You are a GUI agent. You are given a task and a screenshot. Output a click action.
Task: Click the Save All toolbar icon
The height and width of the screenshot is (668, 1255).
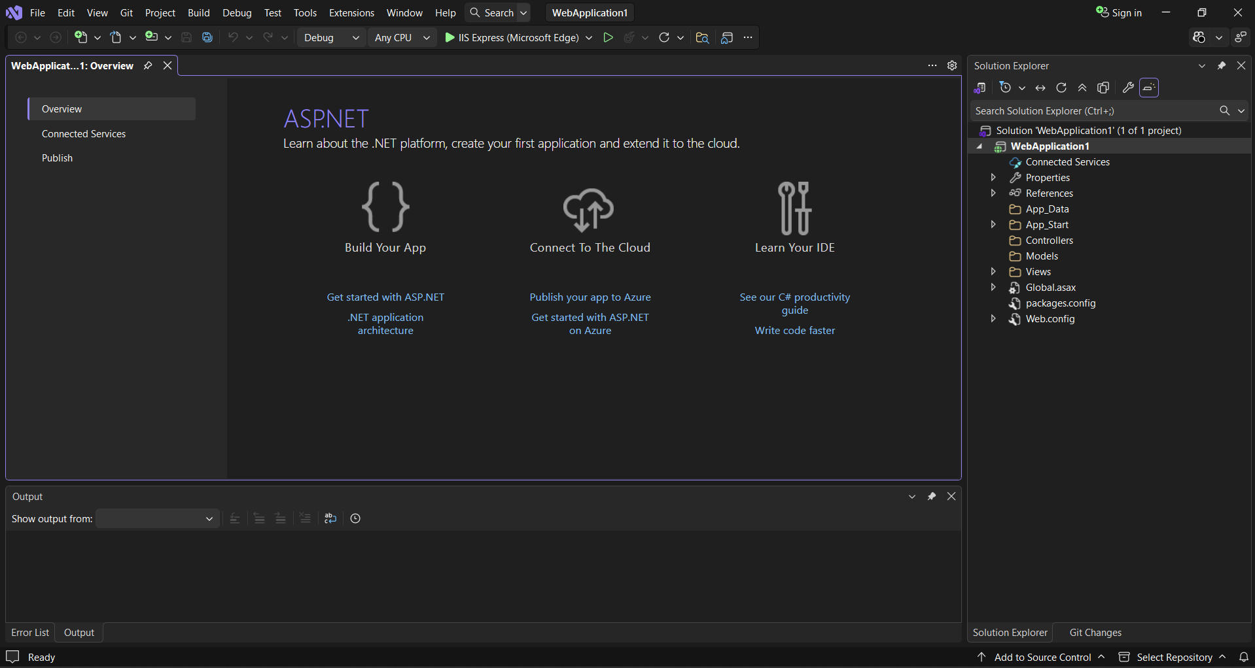pyautogui.click(x=207, y=38)
